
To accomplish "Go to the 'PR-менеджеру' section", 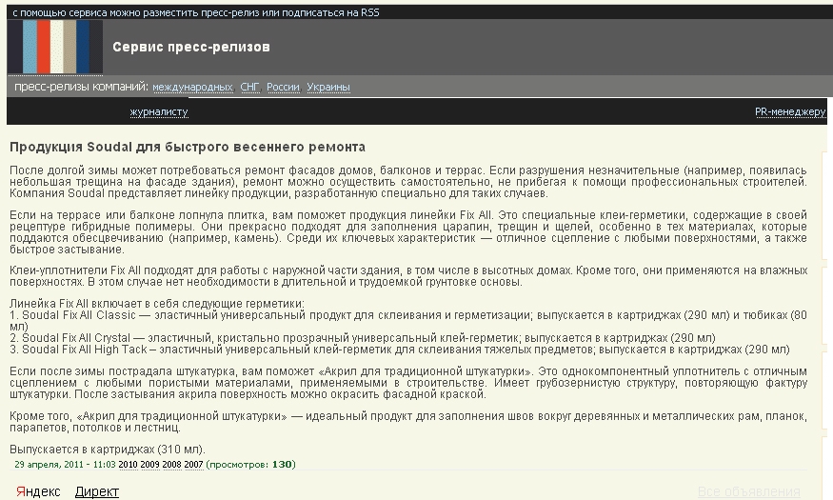I will tap(790, 112).
